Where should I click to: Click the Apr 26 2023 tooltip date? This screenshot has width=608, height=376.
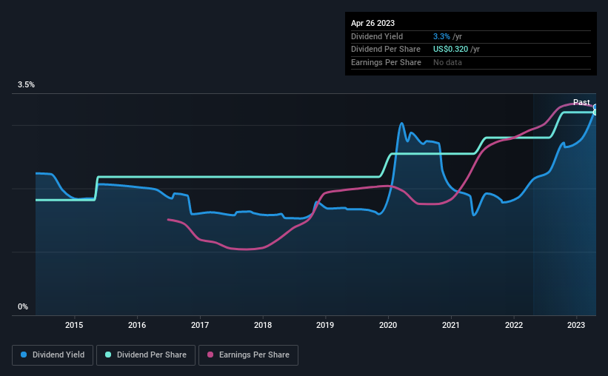pyautogui.click(x=373, y=23)
